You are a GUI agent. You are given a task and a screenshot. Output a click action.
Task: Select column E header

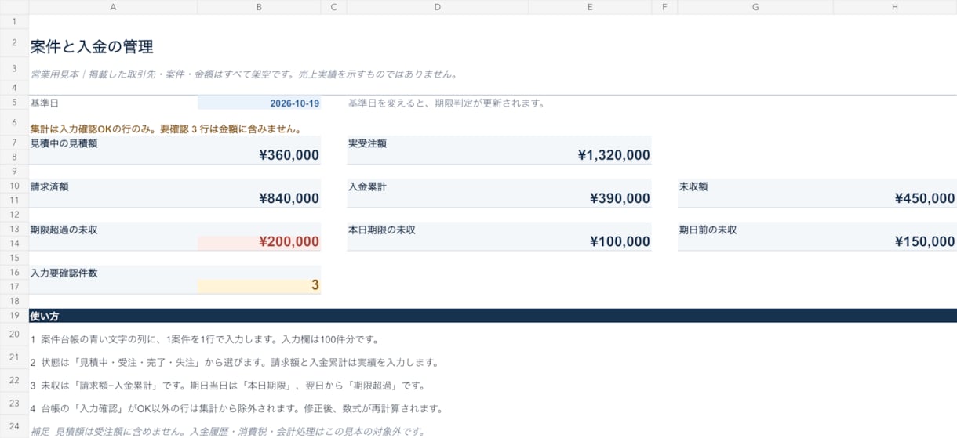(x=590, y=7)
